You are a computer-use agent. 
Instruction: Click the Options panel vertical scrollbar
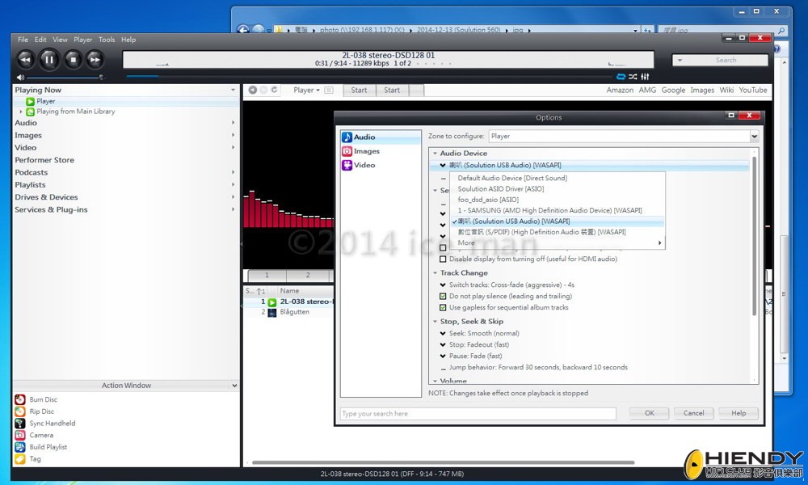tap(755, 234)
